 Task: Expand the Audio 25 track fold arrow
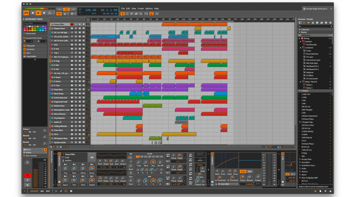pyautogui.click(x=52, y=122)
